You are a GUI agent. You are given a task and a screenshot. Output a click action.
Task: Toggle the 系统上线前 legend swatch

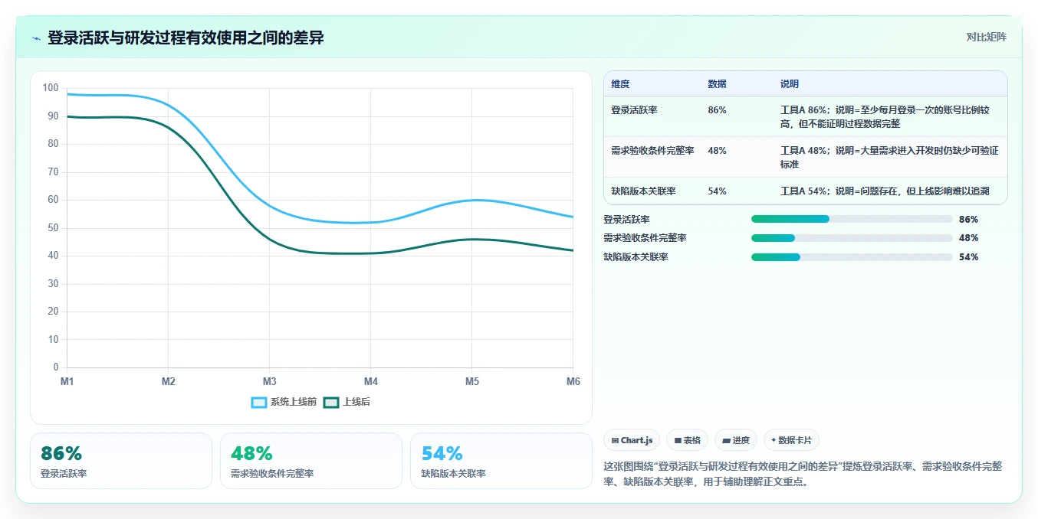pos(259,402)
